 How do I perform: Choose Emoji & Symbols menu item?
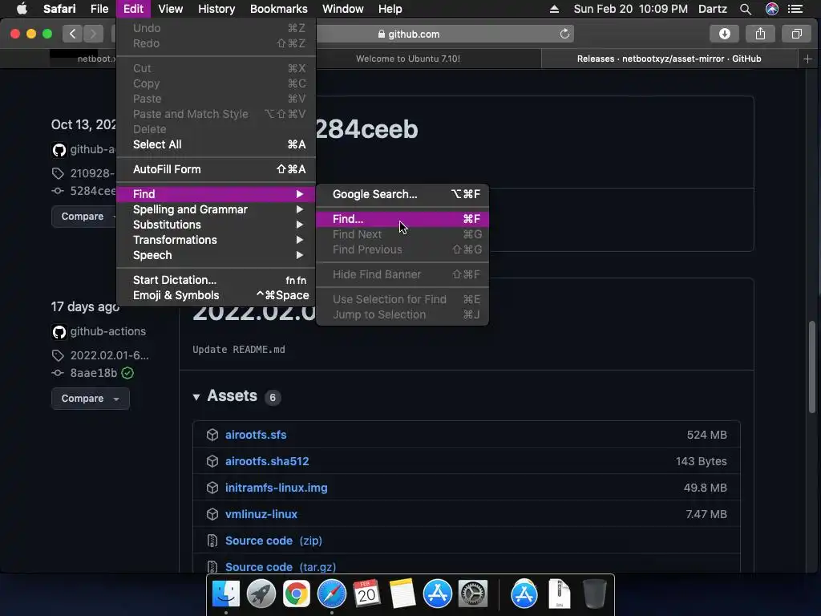216,295
